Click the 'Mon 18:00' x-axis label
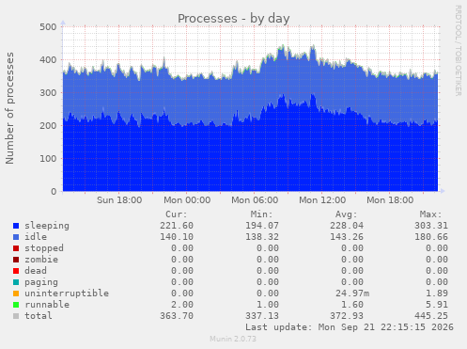Image resolution: width=467 pixels, height=349 pixels. [390, 200]
